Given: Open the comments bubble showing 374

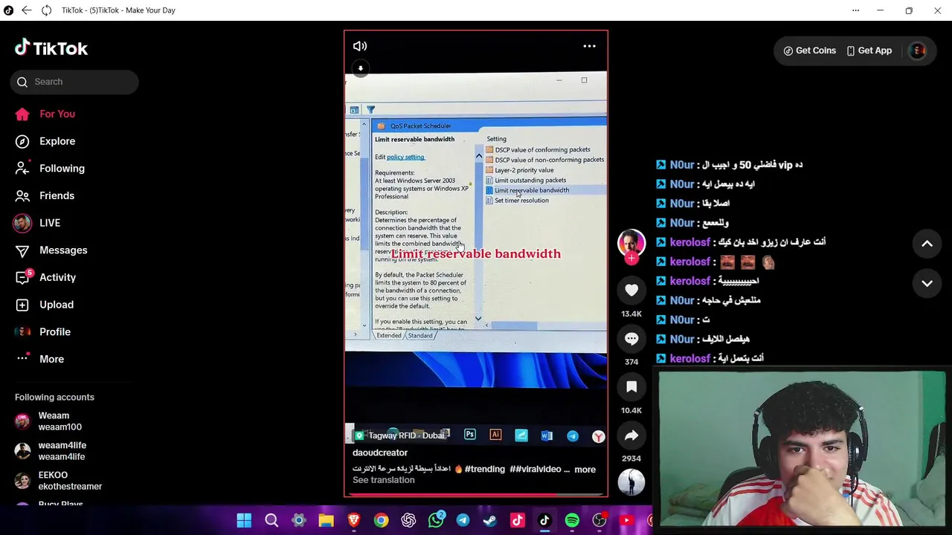Looking at the screenshot, I should [631, 339].
